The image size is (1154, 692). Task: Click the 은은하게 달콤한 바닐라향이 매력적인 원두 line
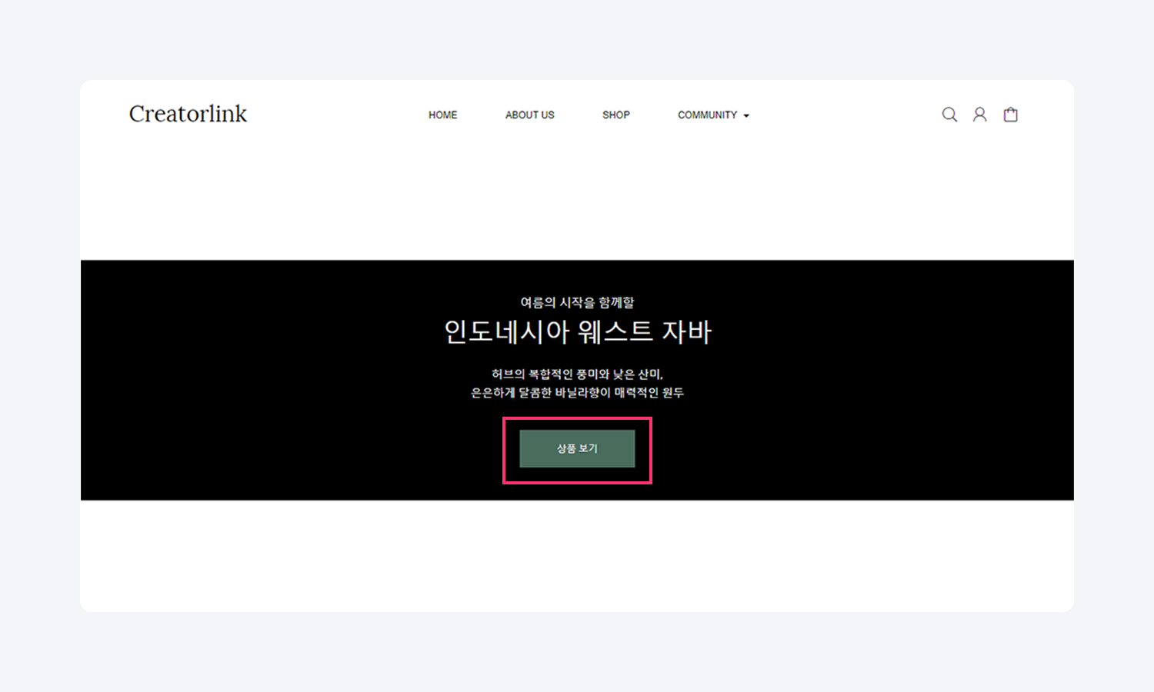pyautogui.click(x=577, y=393)
